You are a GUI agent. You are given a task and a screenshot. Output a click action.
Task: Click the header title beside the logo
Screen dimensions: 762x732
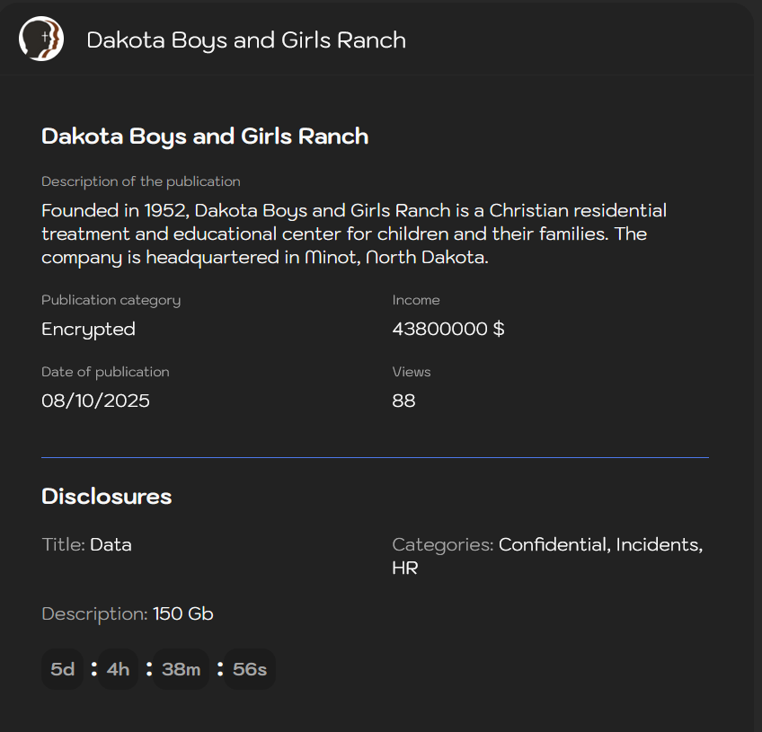point(246,40)
